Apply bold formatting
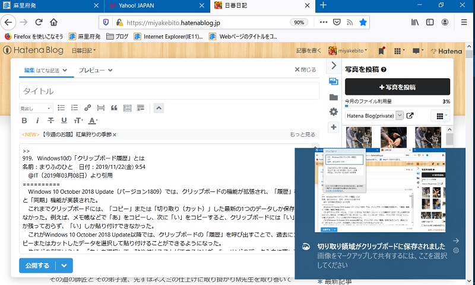This screenshot has height=285, width=475. 24,121
